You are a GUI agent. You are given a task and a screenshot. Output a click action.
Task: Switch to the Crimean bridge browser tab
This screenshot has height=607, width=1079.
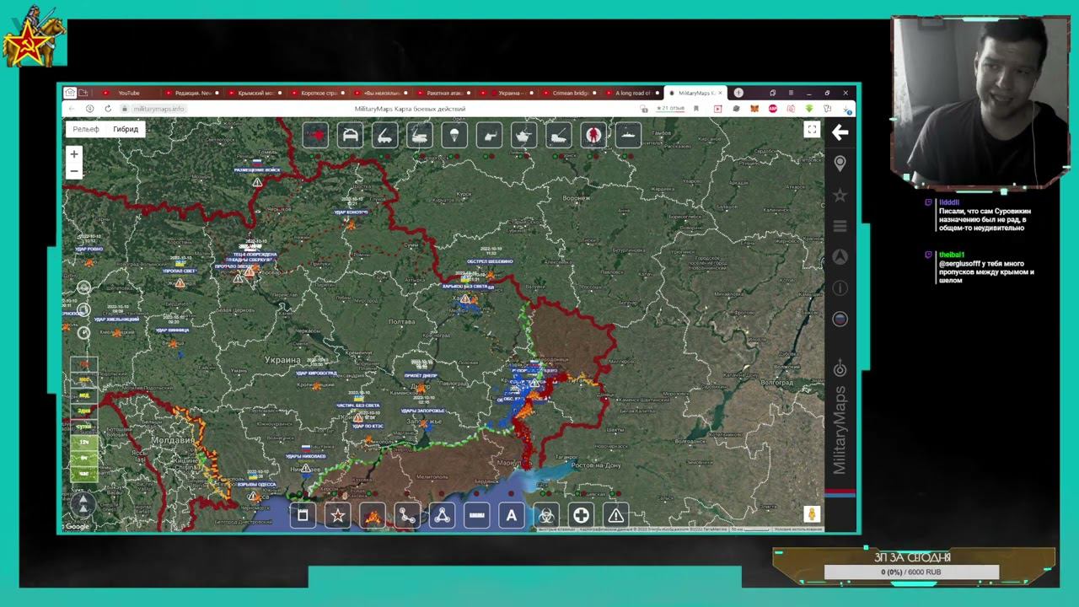[571, 93]
